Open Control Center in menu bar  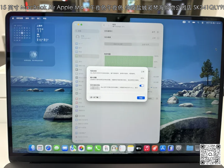(203, 23)
